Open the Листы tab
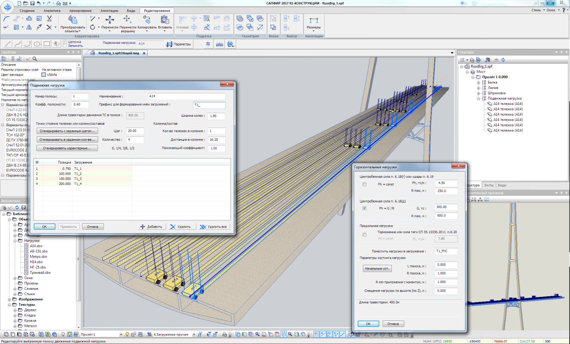Screen dimensions: 570x344 tap(488, 185)
